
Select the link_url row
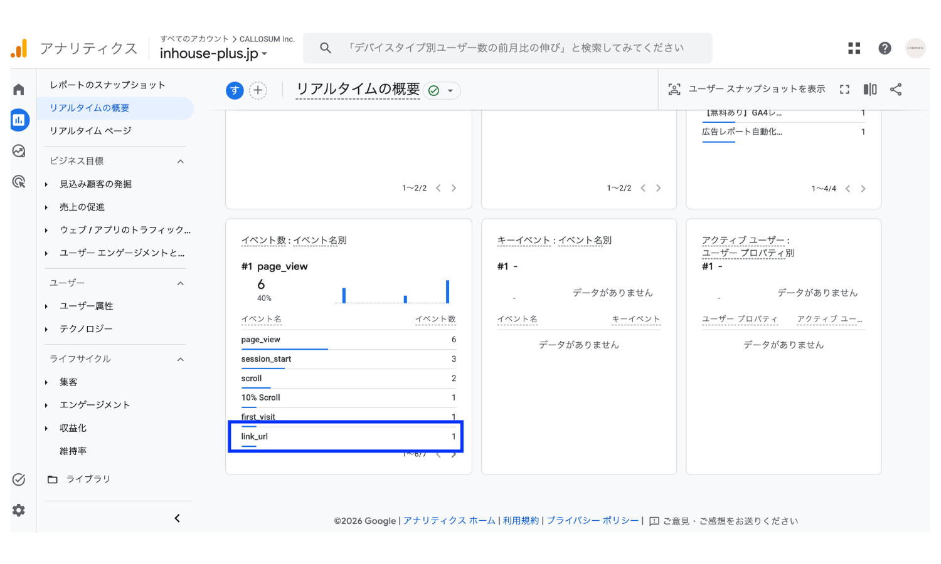(x=348, y=437)
